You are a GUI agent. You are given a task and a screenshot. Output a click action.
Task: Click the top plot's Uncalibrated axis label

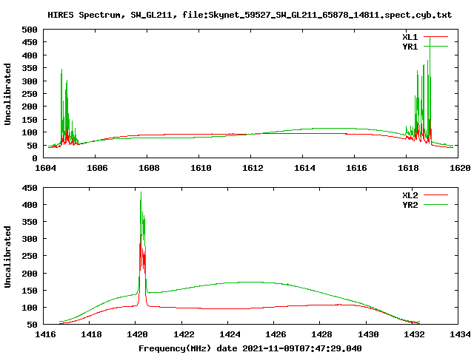(7, 94)
